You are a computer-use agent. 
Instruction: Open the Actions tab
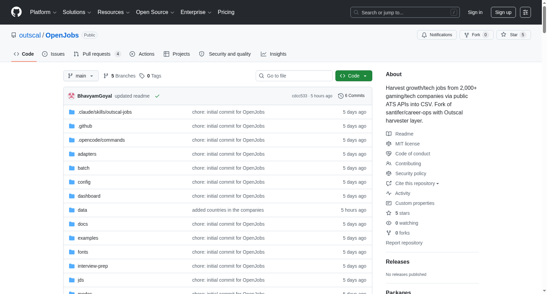coord(142,54)
